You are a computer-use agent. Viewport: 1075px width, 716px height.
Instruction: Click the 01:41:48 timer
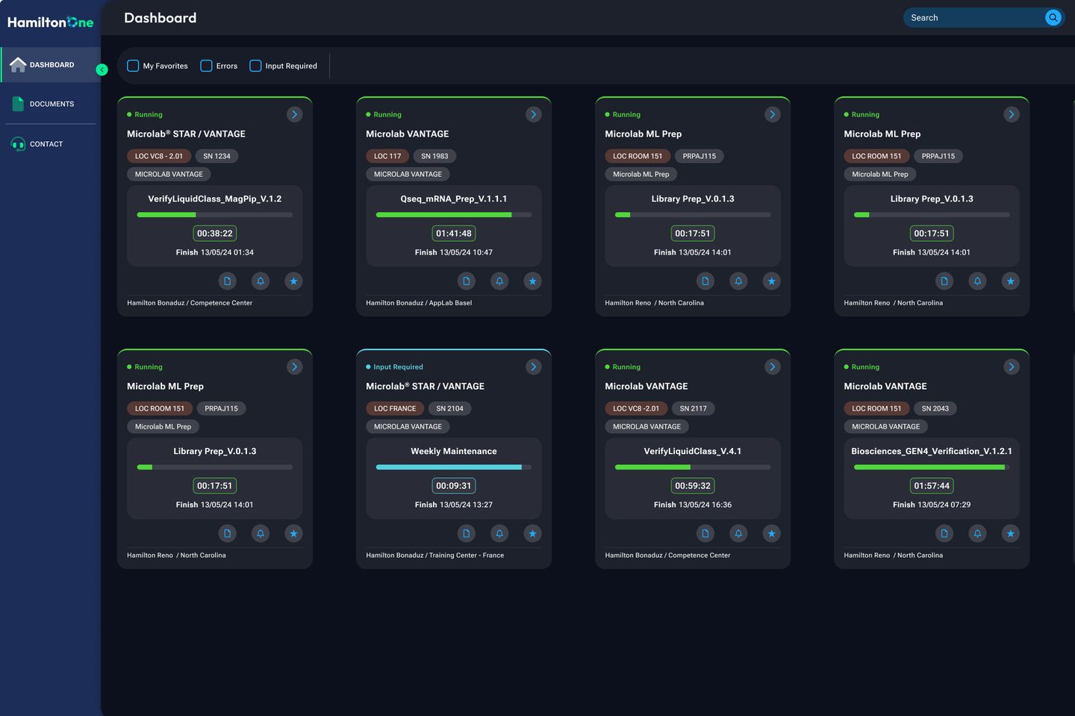pos(454,234)
